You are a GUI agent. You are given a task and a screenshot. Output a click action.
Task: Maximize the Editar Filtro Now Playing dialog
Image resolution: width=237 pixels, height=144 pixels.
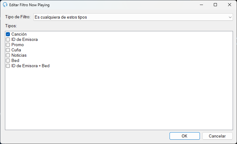pos(215,5)
